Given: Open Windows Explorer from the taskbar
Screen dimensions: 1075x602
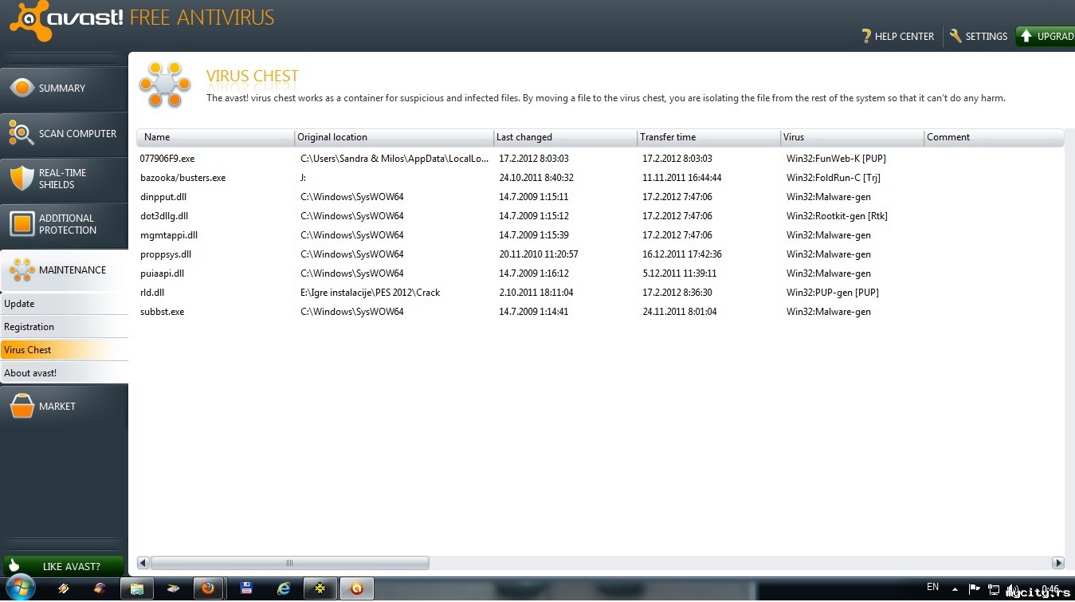Looking at the screenshot, I should click(x=136, y=589).
